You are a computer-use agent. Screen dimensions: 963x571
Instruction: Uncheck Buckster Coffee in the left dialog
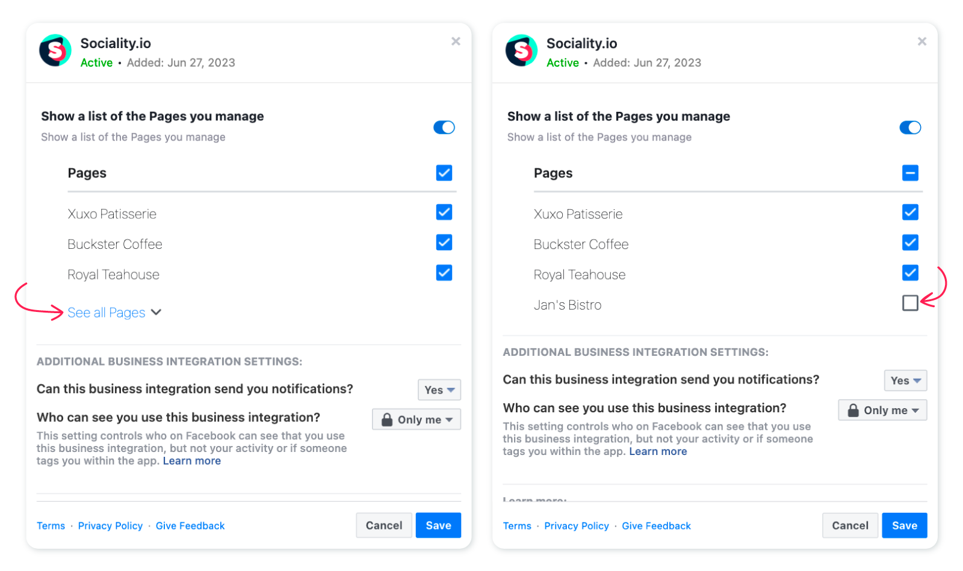(444, 243)
